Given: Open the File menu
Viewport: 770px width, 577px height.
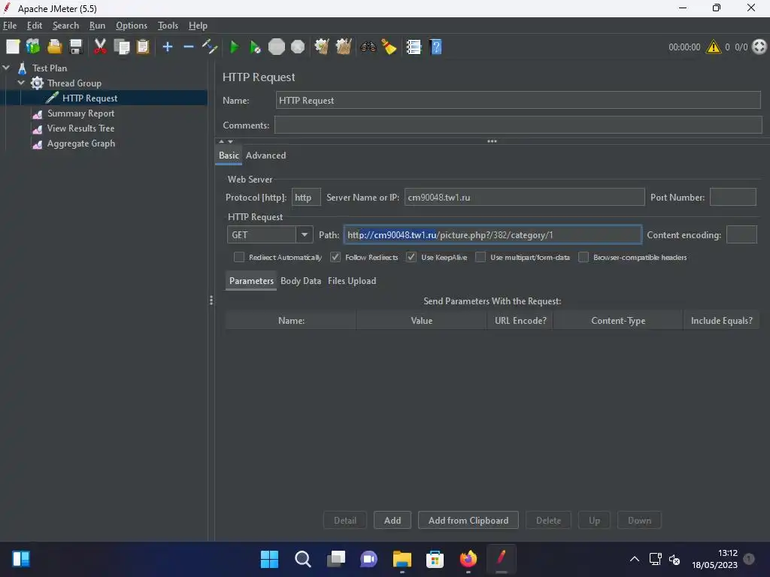Looking at the screenshot, I should (10, 26).
